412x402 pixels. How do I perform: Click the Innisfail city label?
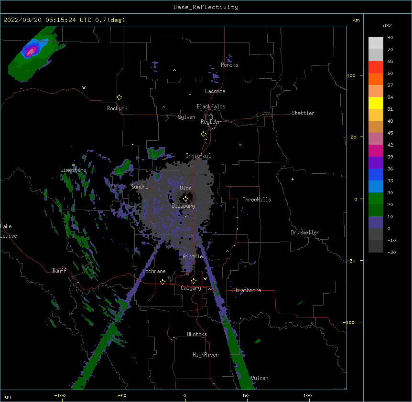pyautogui.click(x=198, y=156)
